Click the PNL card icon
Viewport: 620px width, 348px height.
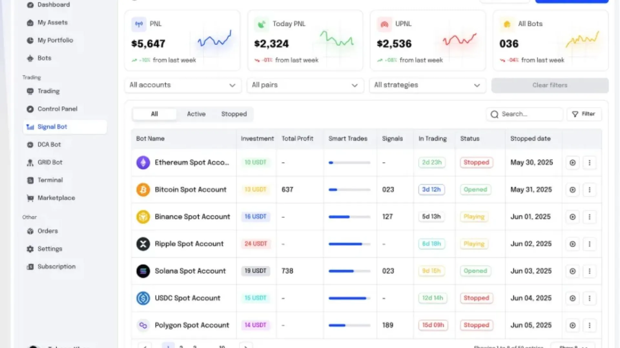[139, 24]
